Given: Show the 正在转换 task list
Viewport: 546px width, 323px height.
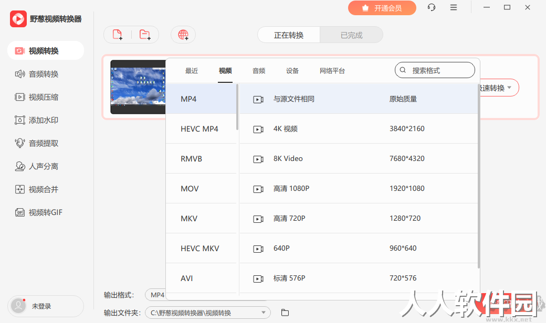Looking at the screenshot, I should 289,35.
